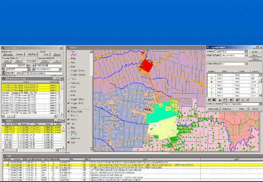This screenshot has width=263, height=182.
Task: Open the Color Schemes dropdown
Action: (260, 104)
